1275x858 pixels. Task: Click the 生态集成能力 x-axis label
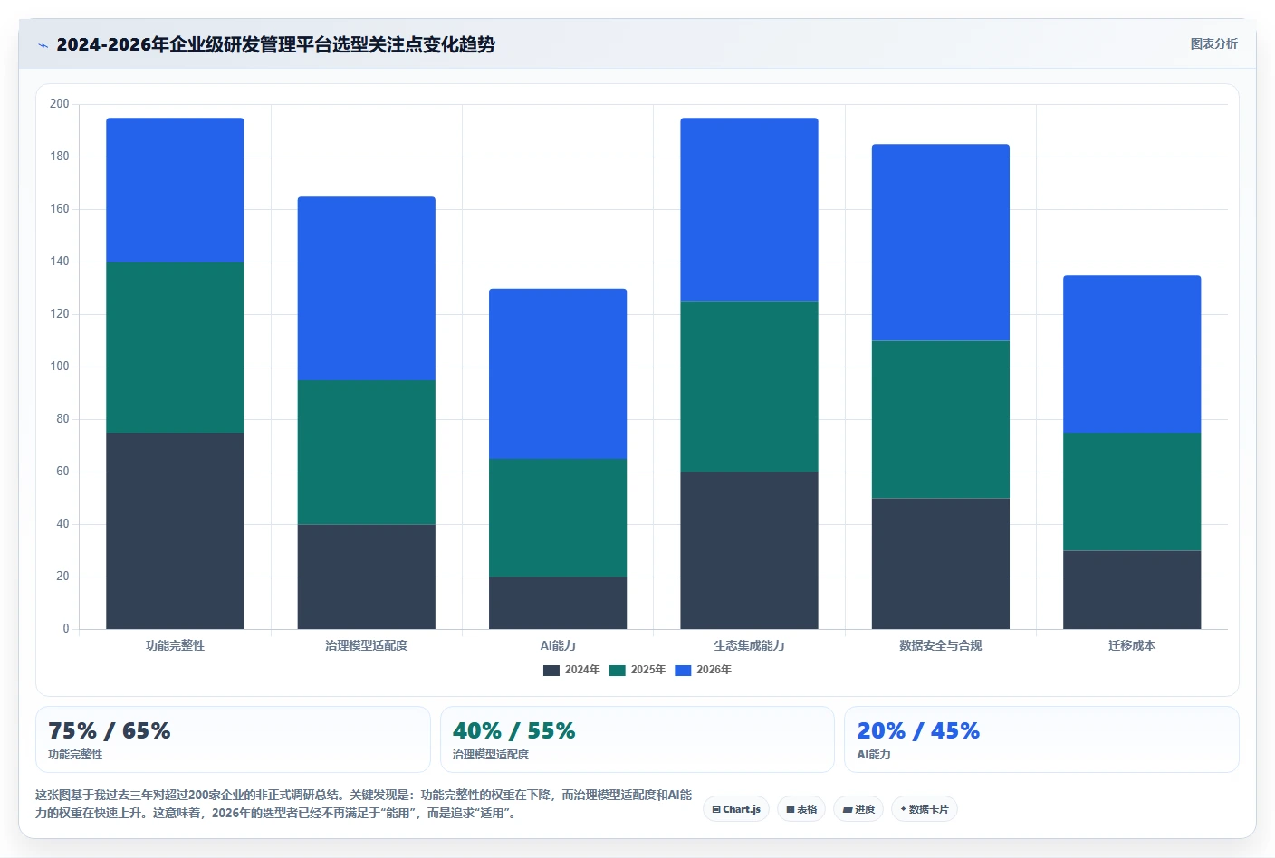pos(750,645)
